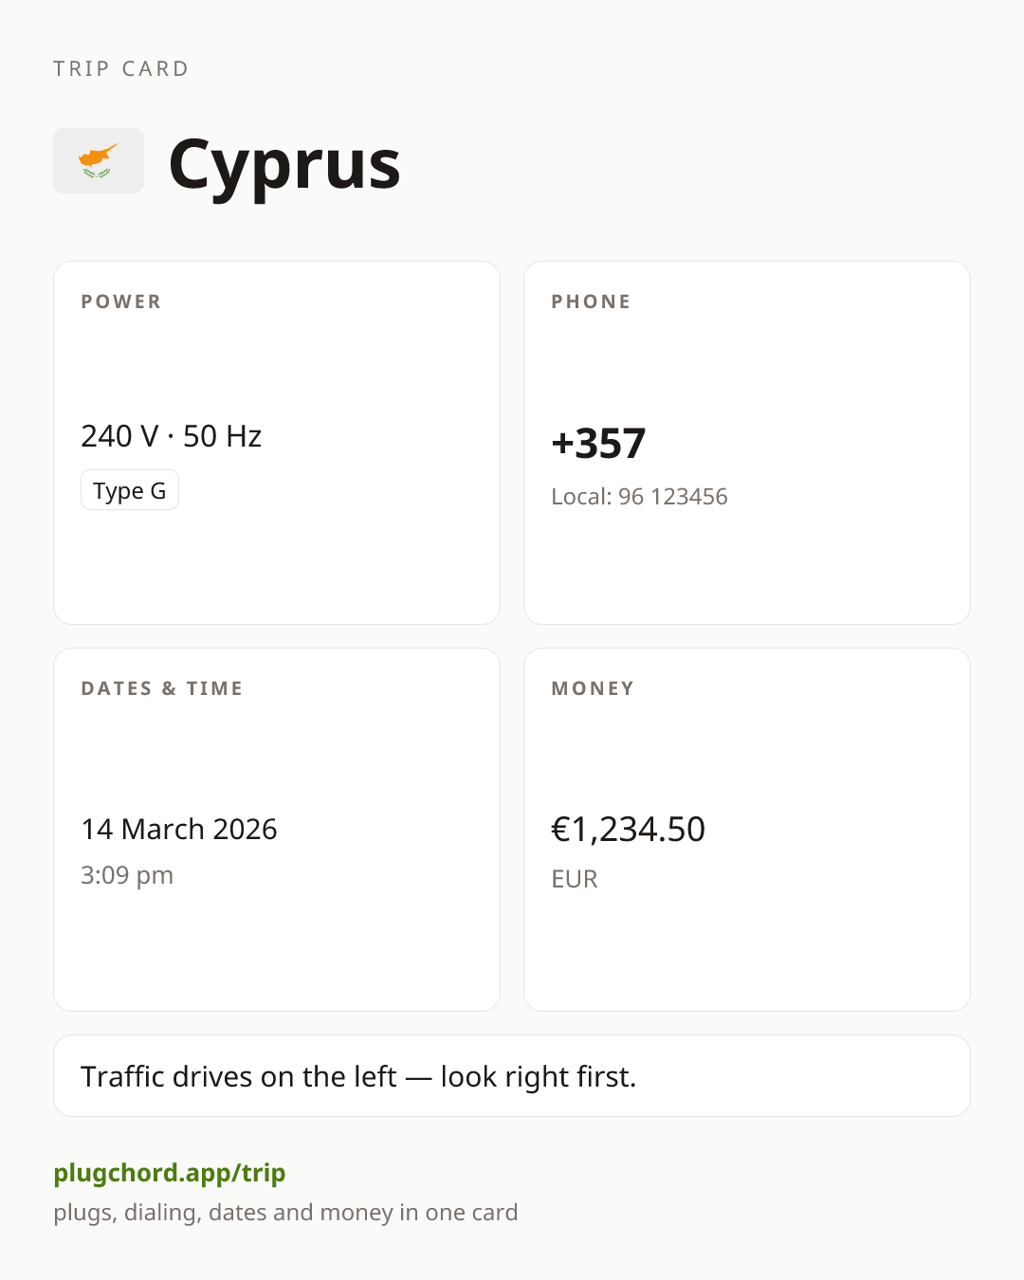Open the Phone card header
Image resolution: width=1024 pixels, height=1280 pixels.
coord(592,302)
